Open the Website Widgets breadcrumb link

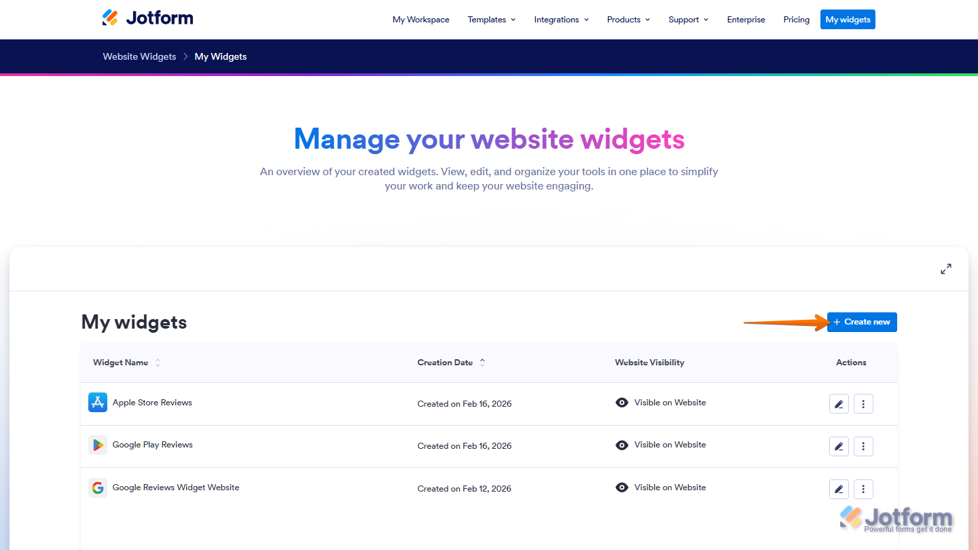139,56
